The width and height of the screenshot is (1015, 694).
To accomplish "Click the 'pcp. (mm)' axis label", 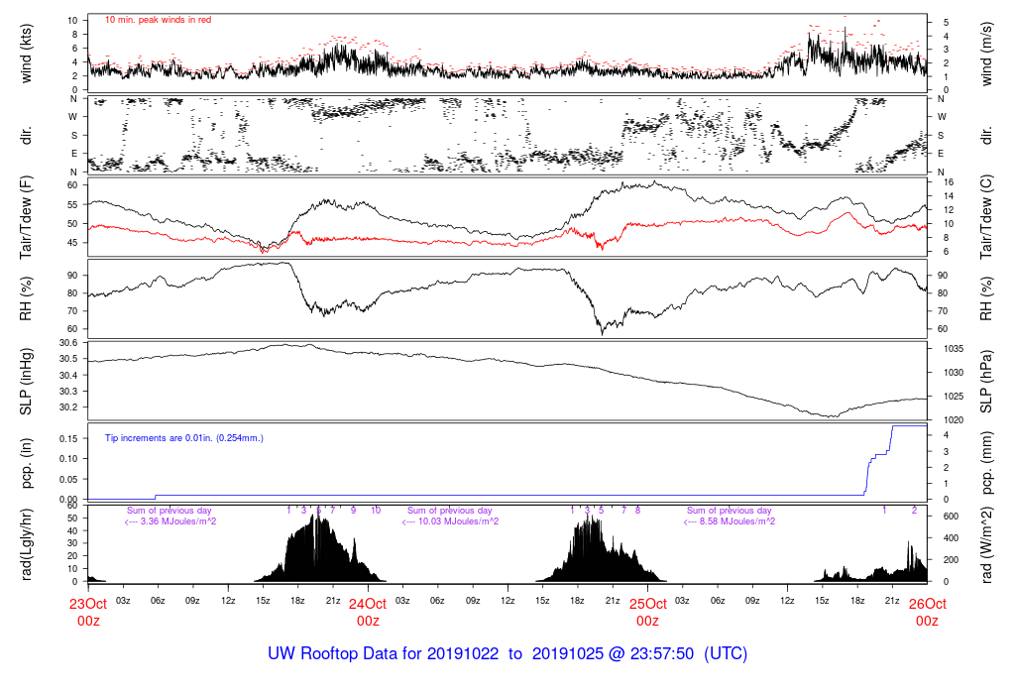I will tap(986, 464).
